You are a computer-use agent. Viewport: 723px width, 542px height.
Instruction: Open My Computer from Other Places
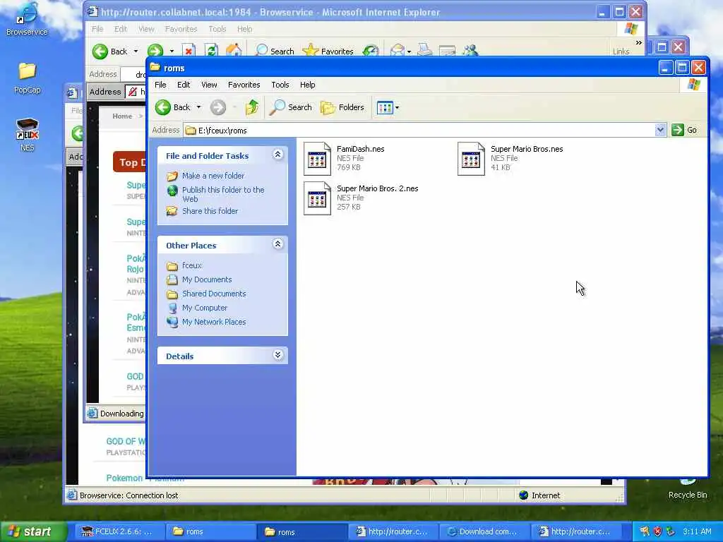pyautogui.click(x=204, y=308)
